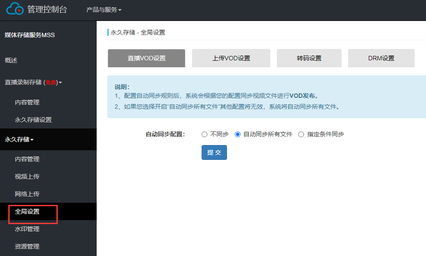Click the 说明 heading in the info box
The image size is (426, 256).
(x=122, y=87)
